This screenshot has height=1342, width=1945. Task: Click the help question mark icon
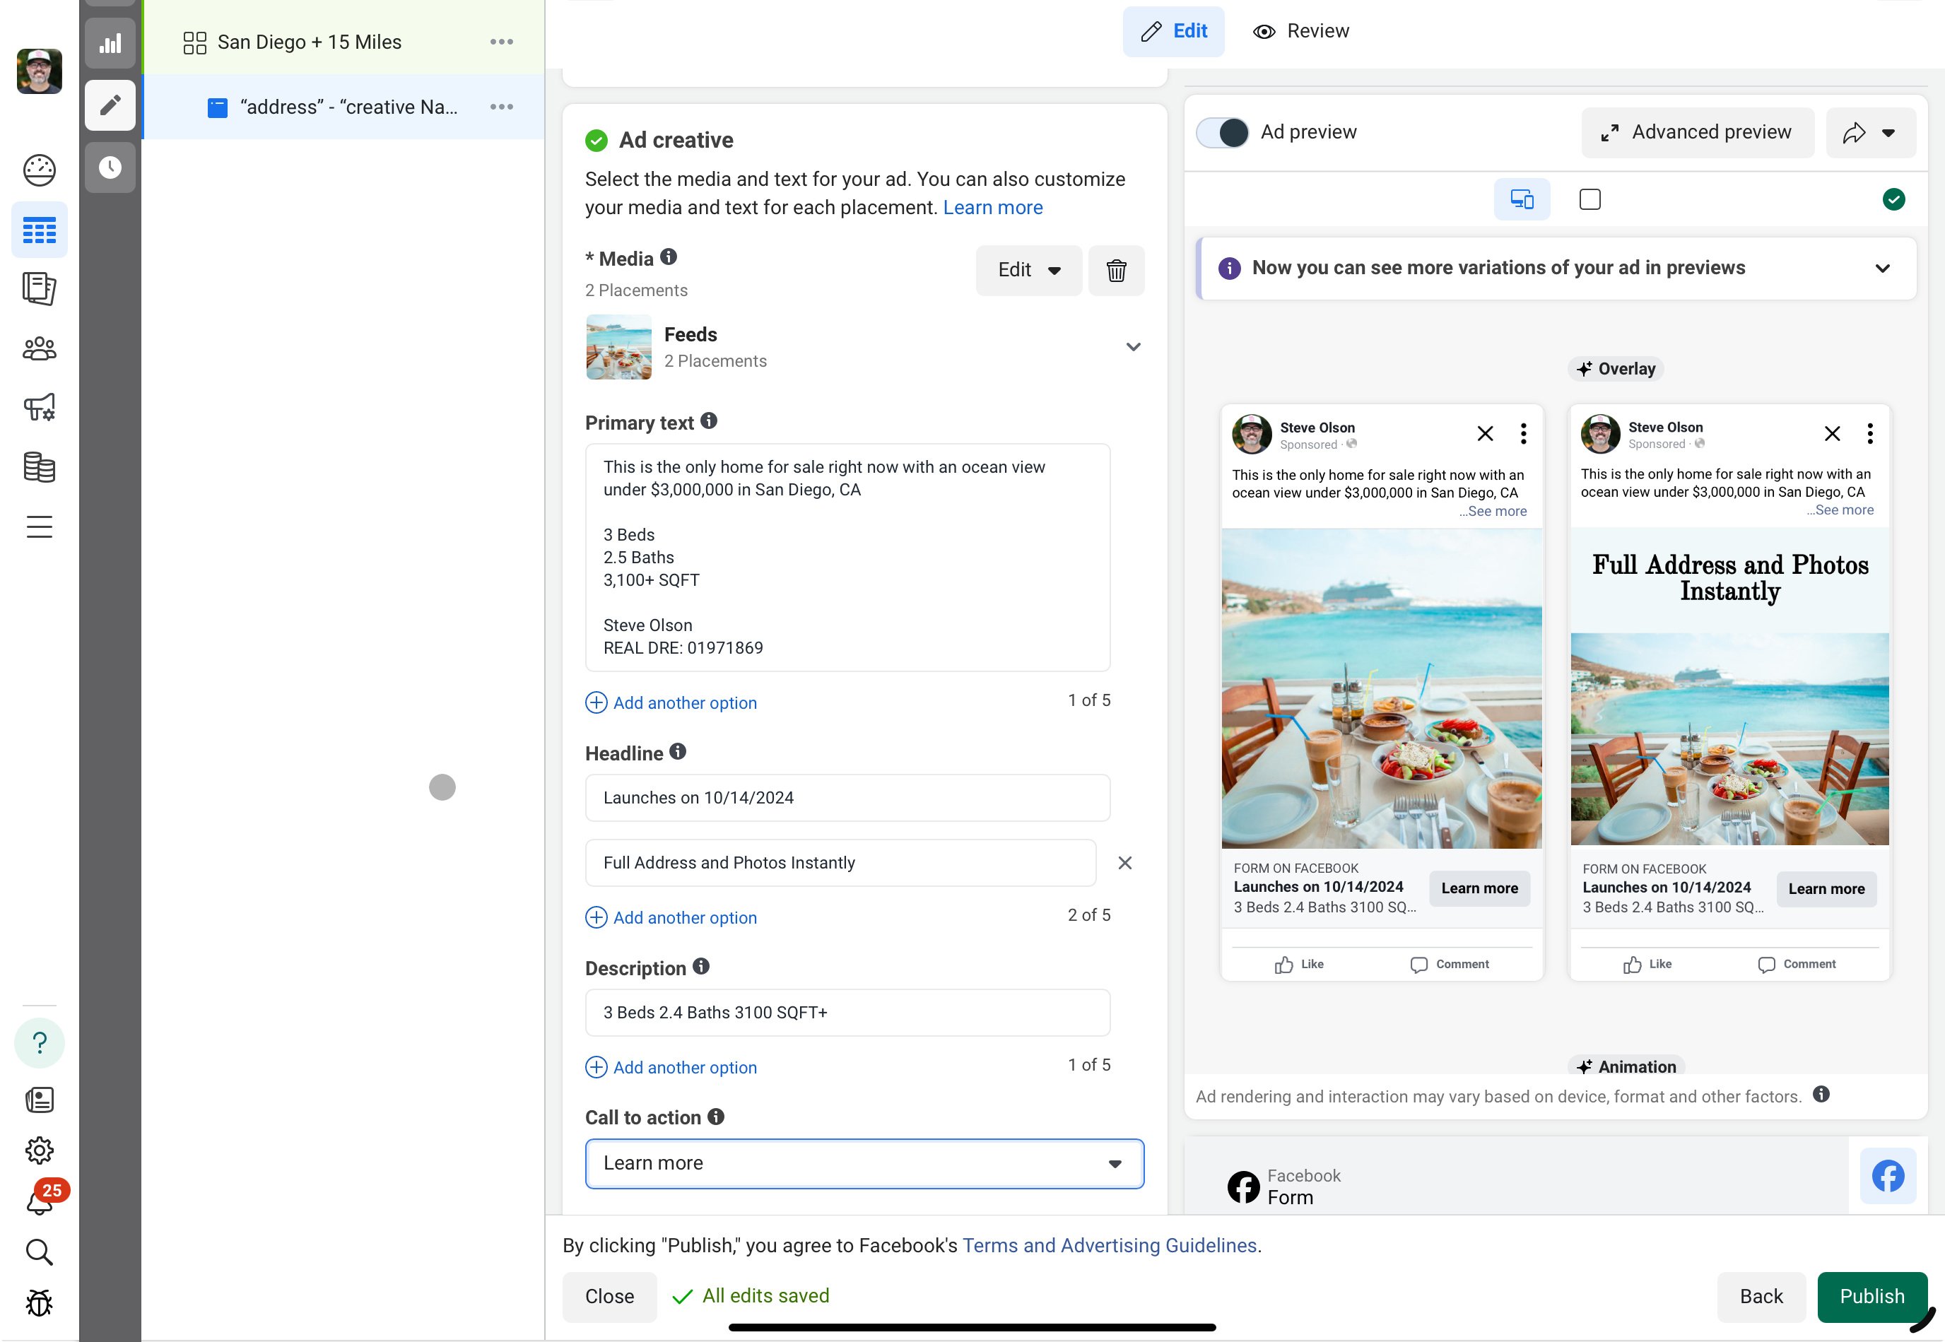coord(40,1042)
